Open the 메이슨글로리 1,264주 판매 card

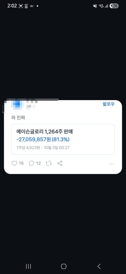63,139
